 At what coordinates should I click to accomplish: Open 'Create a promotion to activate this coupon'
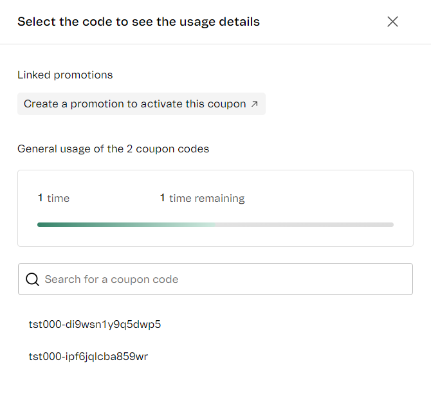(x=135, y=104)
